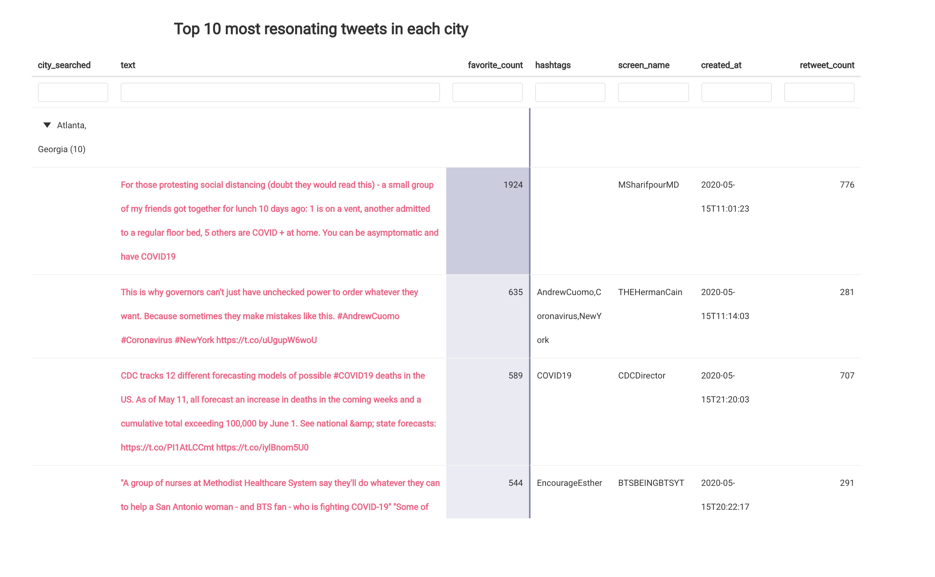Collapse the Atlanta, Georgia group
The width and height of the screenshot is (935, 577).
pyautogui.click(x=47, y=125)
